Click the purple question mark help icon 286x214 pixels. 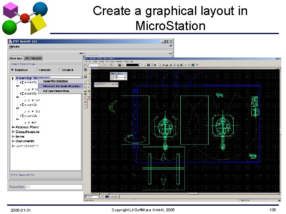(x=197, y=65)
